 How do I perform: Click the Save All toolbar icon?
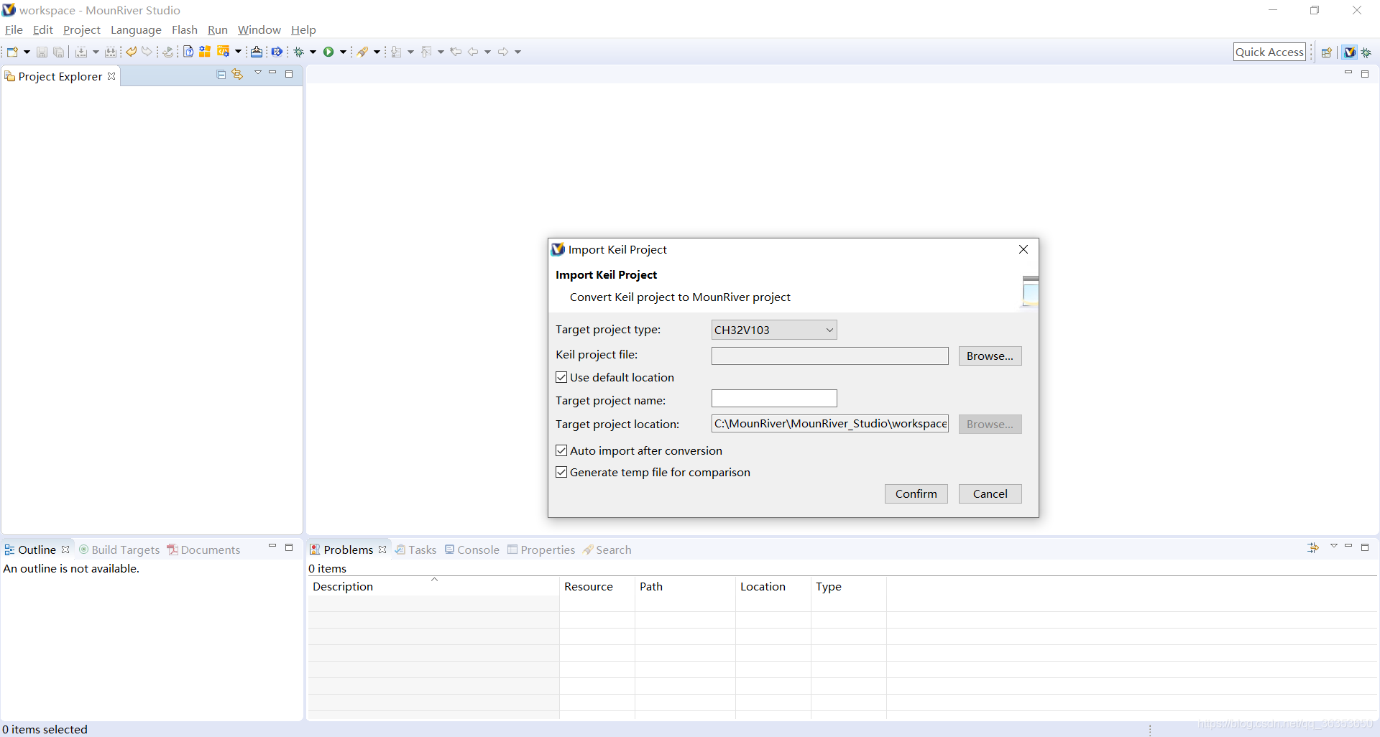point(59,52)
